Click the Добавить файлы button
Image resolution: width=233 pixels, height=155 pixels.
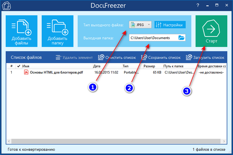pos(22,31)
